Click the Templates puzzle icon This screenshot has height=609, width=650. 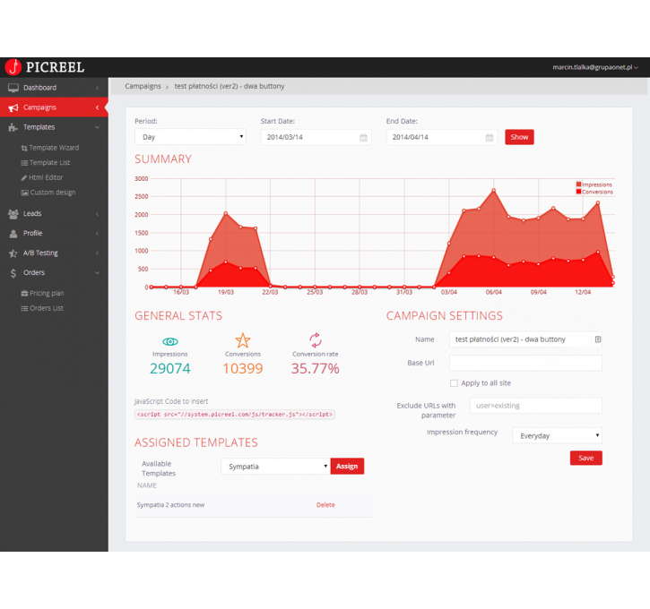pyautogui.click(x=13, y=127)
